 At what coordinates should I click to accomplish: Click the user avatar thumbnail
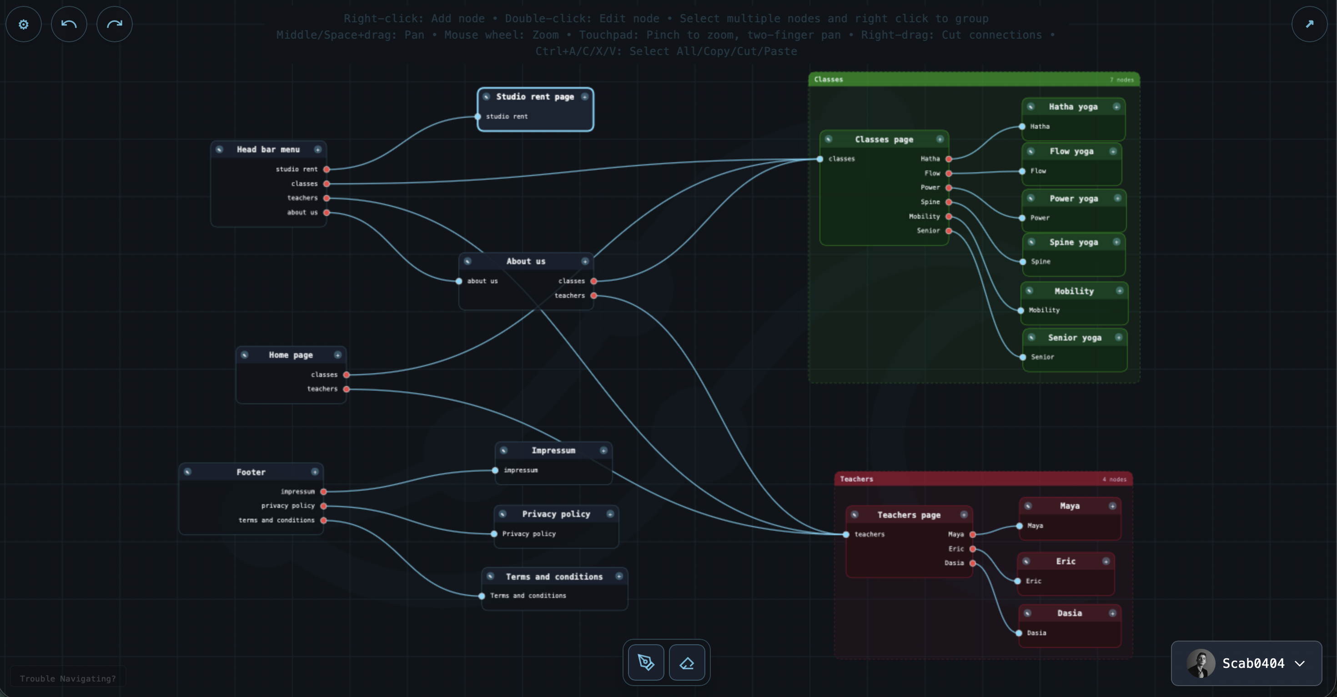point(1201,663)
